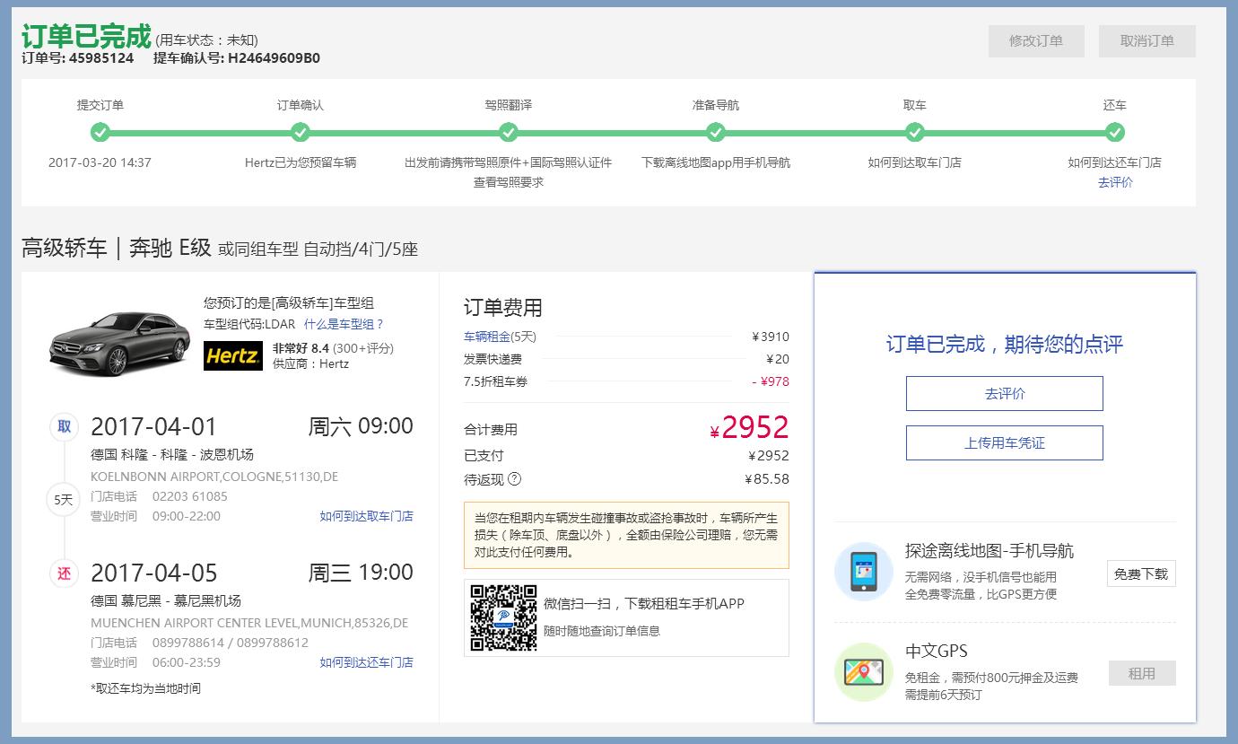Viewport: 1238px width, 744px height.
Task: Click 免费下载 for the offline map
Action: tap(1140, 573)
